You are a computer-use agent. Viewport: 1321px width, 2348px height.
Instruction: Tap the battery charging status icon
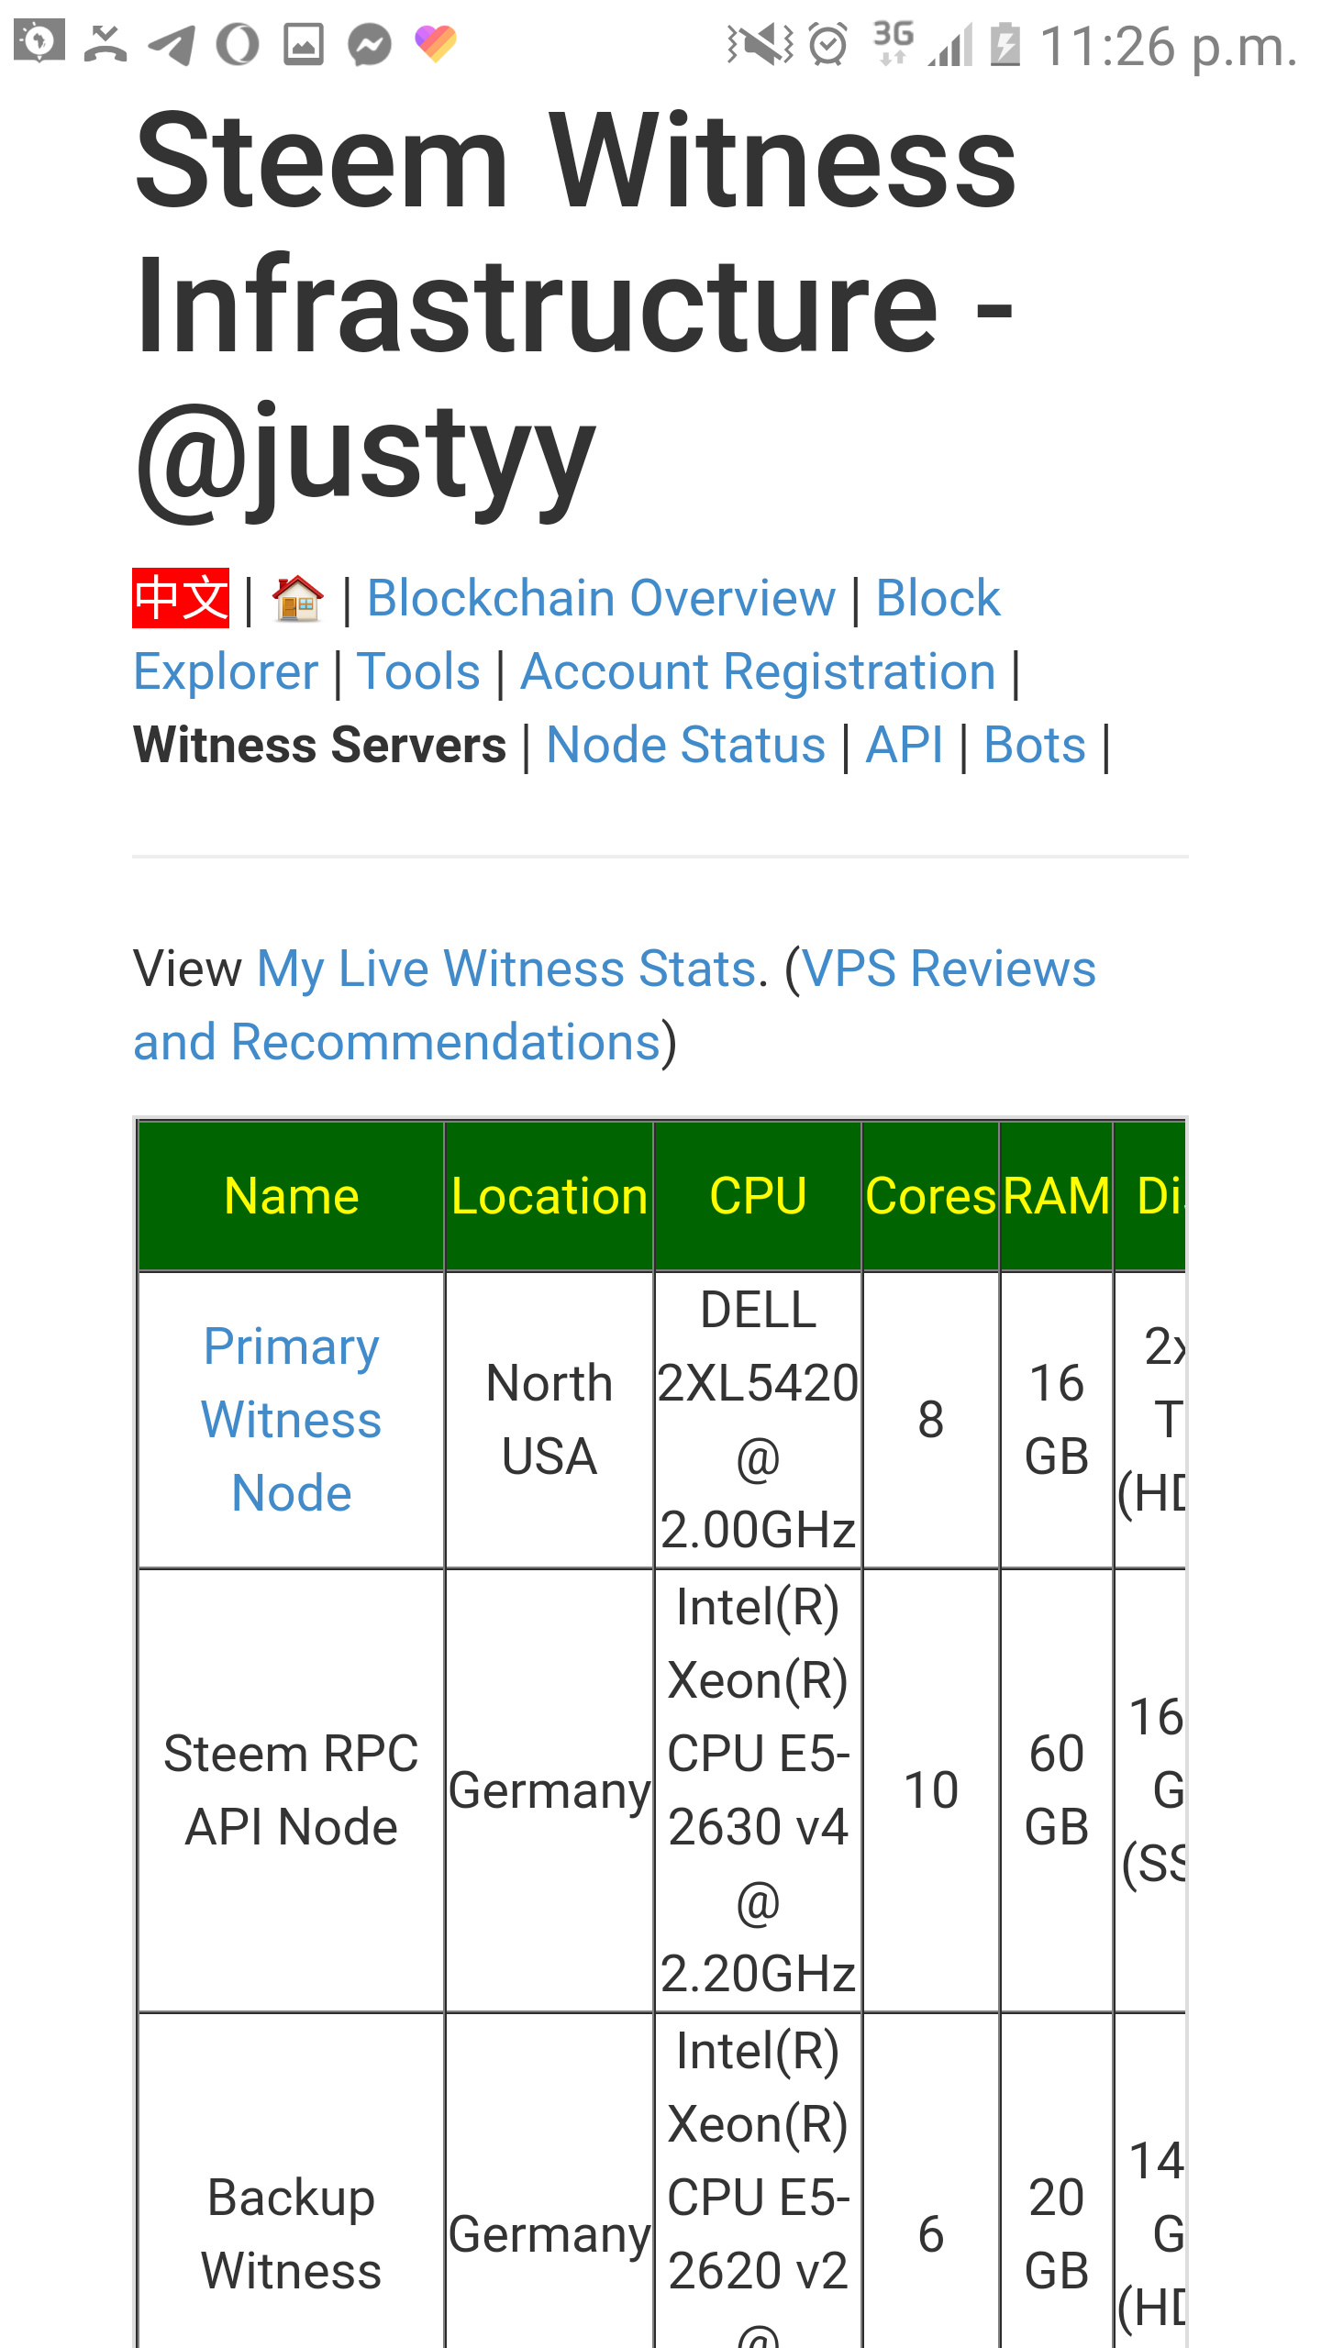pyautogui.click(x=1005, y=44)
